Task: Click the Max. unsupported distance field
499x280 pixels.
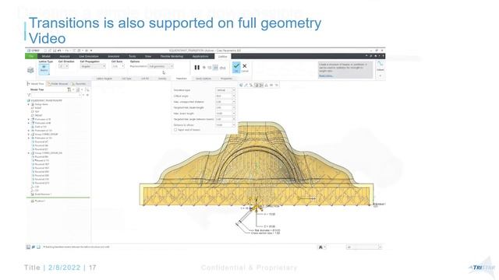Action: coord(225,102)
